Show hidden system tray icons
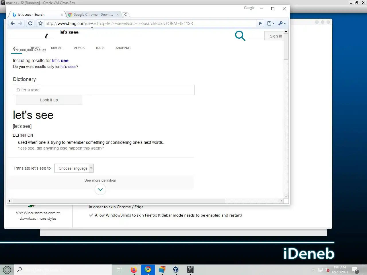This screenshot has height=275, width=367. pos(313,270)
